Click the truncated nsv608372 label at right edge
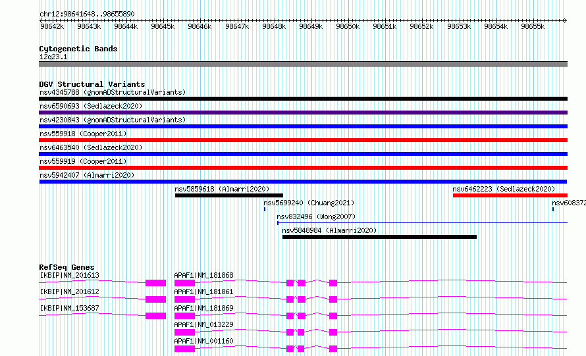 pyautogui.click(x=569, y=203)
